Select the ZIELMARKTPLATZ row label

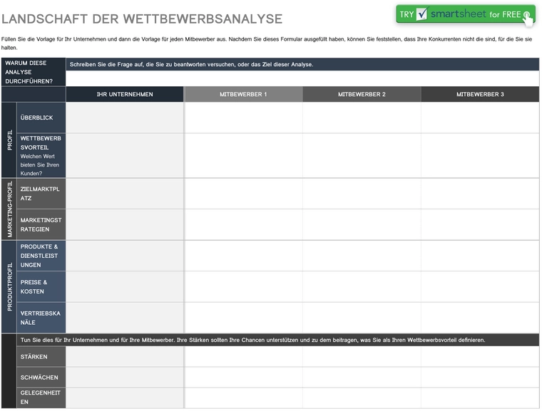(41, 194)
